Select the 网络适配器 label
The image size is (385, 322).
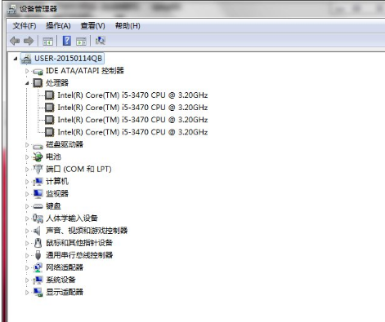(x=65, y=267)
